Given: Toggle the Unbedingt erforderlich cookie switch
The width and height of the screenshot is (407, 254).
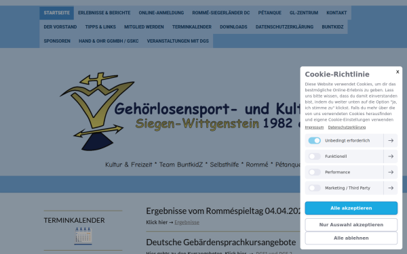Looking at the screenshot, I should (315, 140).
